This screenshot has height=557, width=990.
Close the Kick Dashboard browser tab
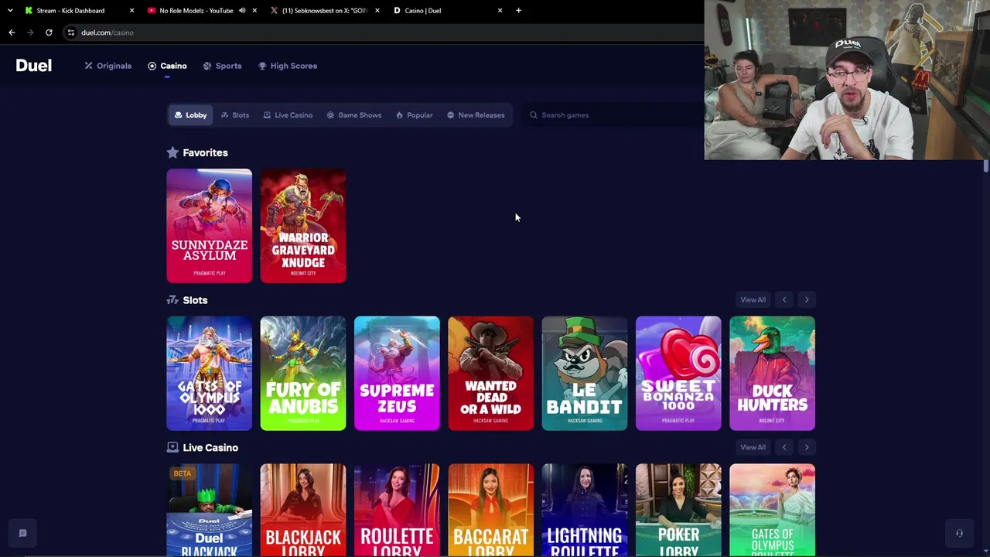[x=131, y=11]
